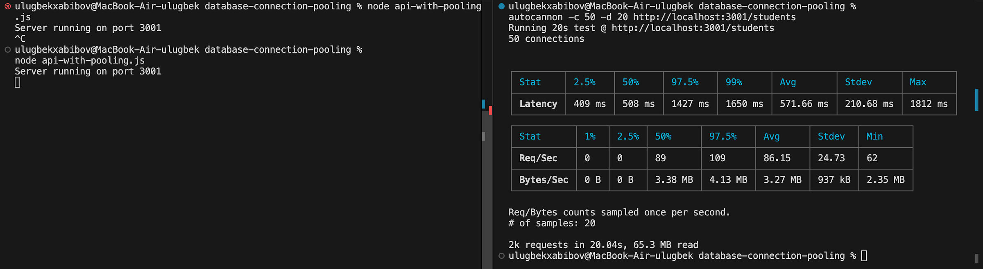Select the '86.15' Req/Sec average
The width and height of the screenshot is (983, 269).
point(777,158)
